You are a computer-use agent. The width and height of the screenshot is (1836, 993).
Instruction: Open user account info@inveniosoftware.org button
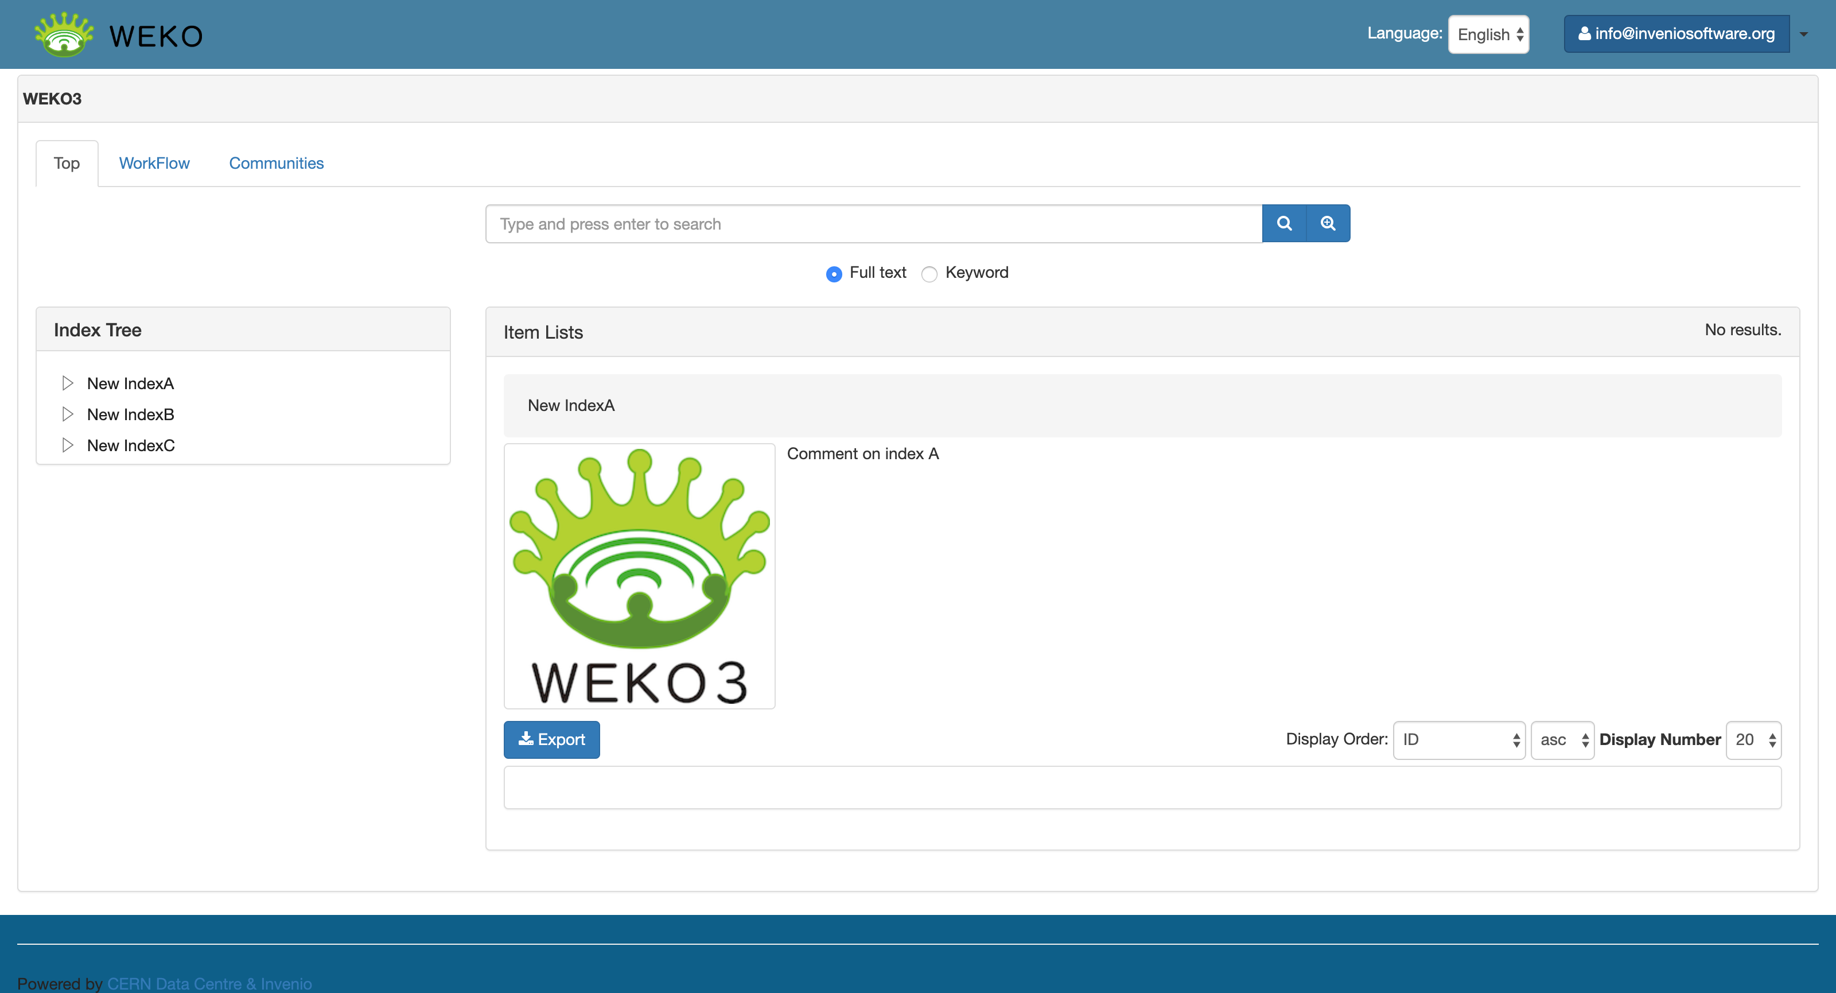pyautogui.click(x=1675, y=34)
